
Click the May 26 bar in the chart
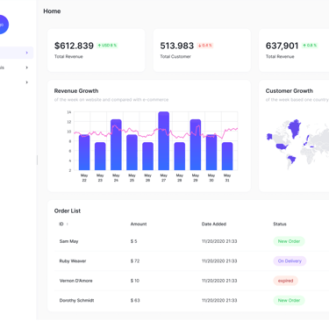coord(147,156)
